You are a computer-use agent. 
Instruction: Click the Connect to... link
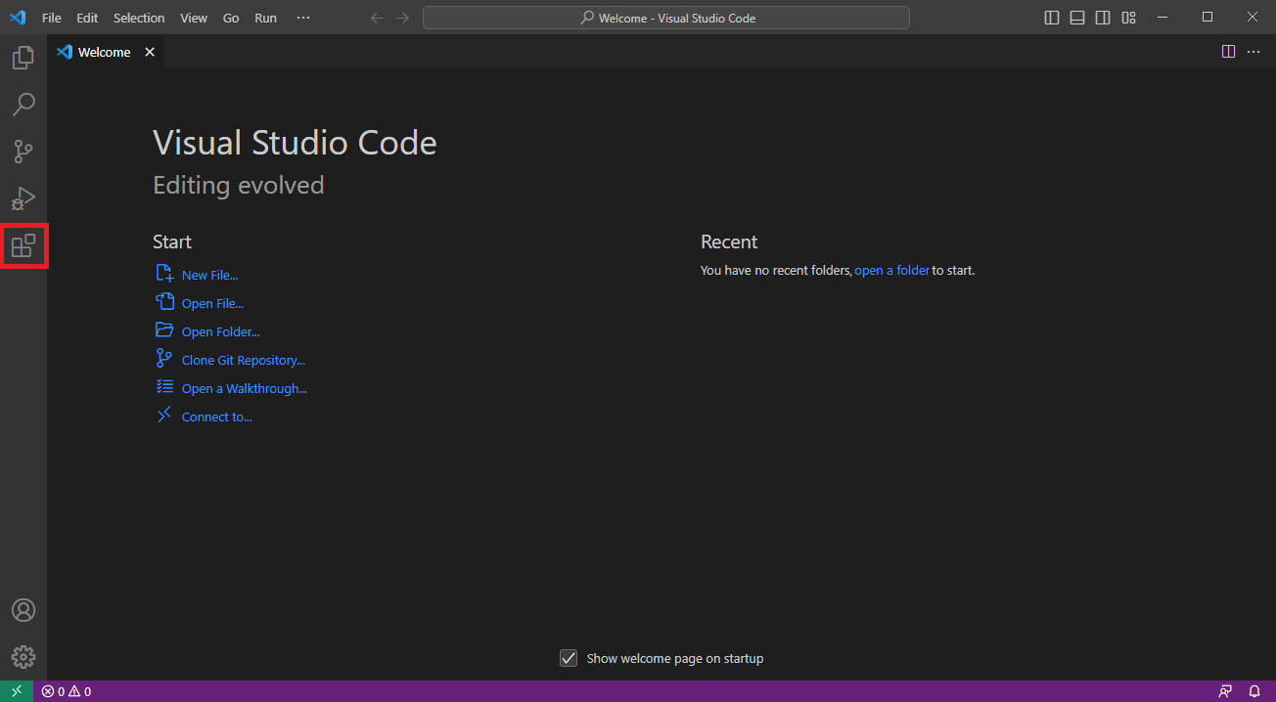(217, 417)
